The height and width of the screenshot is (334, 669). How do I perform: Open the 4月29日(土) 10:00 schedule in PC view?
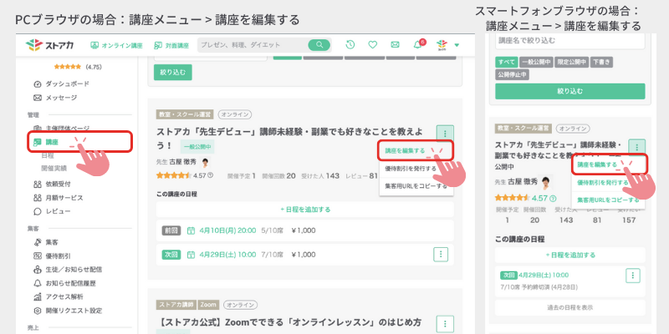[x=228, y=255]
